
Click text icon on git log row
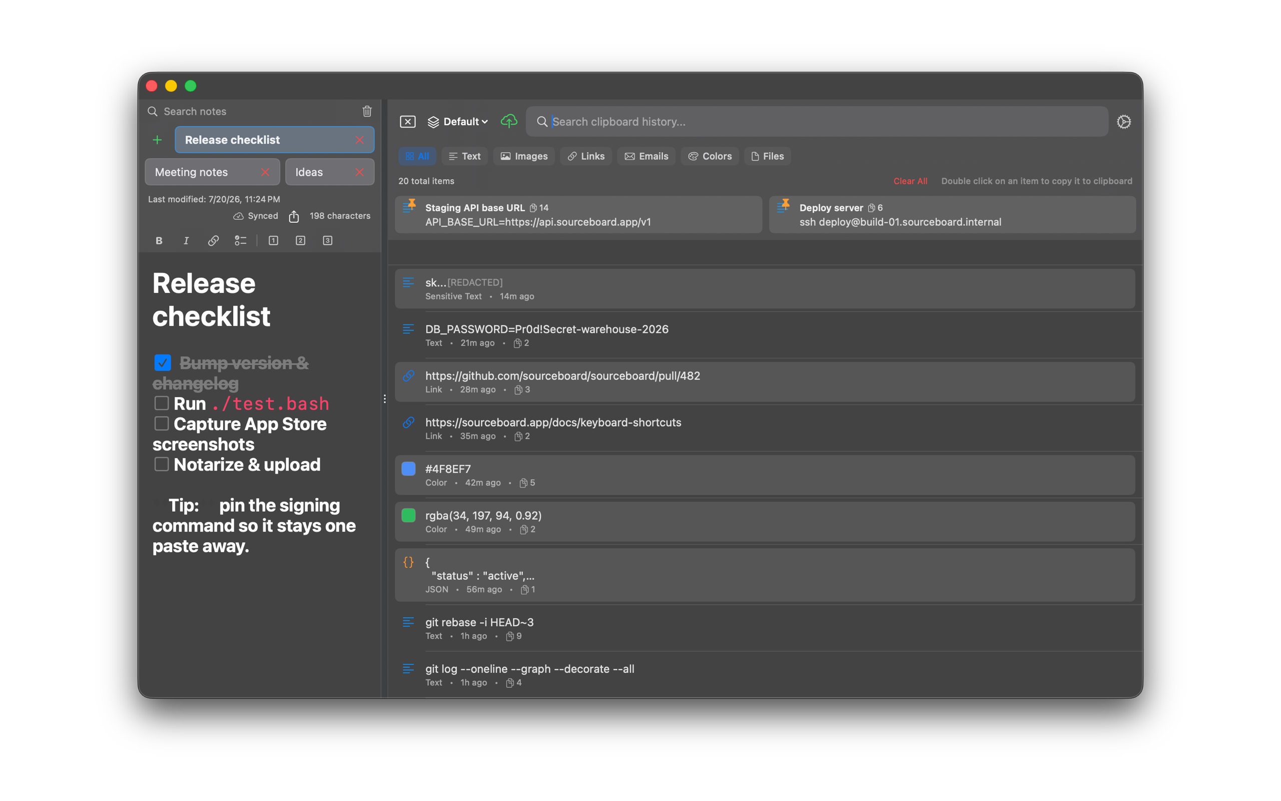click(408, 668)
